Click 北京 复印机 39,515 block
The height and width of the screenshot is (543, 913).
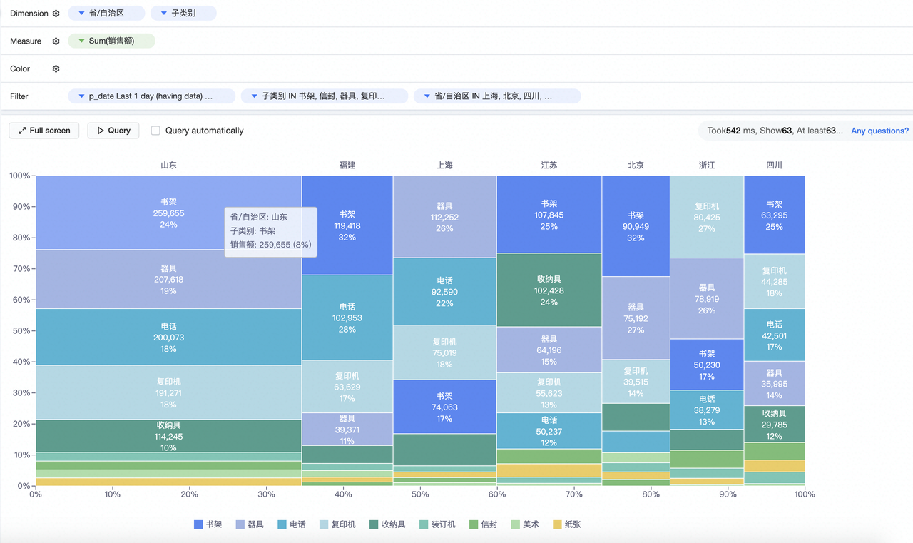(x=636, y=382)
